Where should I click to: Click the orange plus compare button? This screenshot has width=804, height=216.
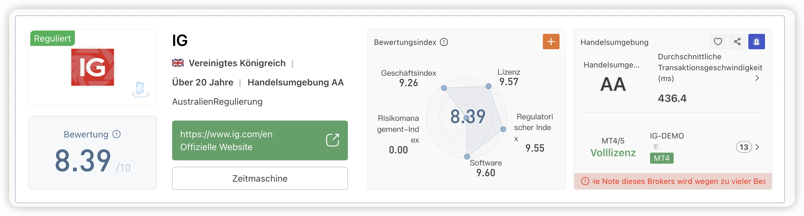point(551,42)
